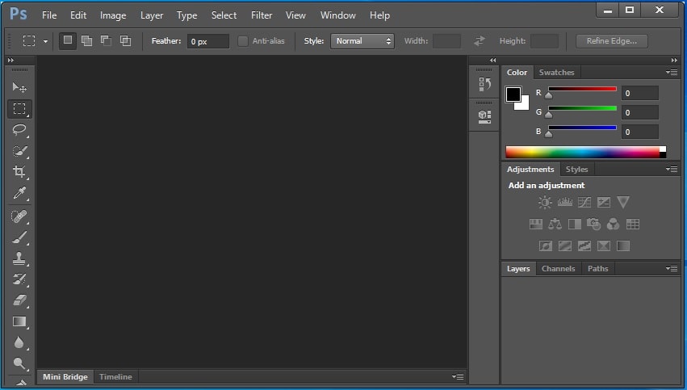This screenshot has width=687, height=390.
Task: Switch to the Swatches tab
Action: pyautogui.click(x=556, y=73)
